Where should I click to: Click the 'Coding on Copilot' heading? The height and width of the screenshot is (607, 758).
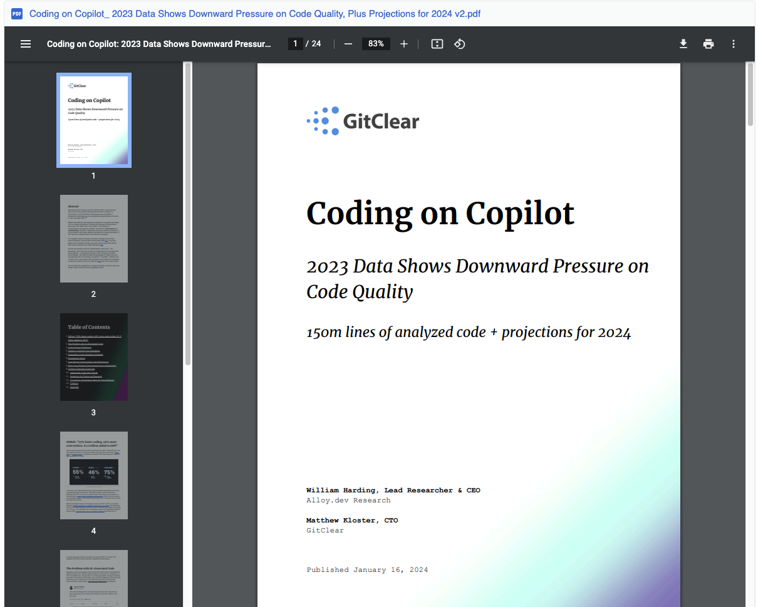coord(440,214)
